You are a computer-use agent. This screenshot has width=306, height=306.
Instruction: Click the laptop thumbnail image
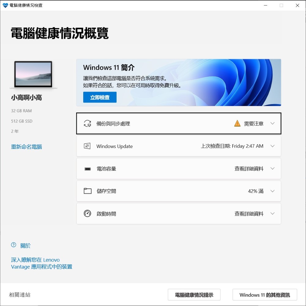coord(33,75)
